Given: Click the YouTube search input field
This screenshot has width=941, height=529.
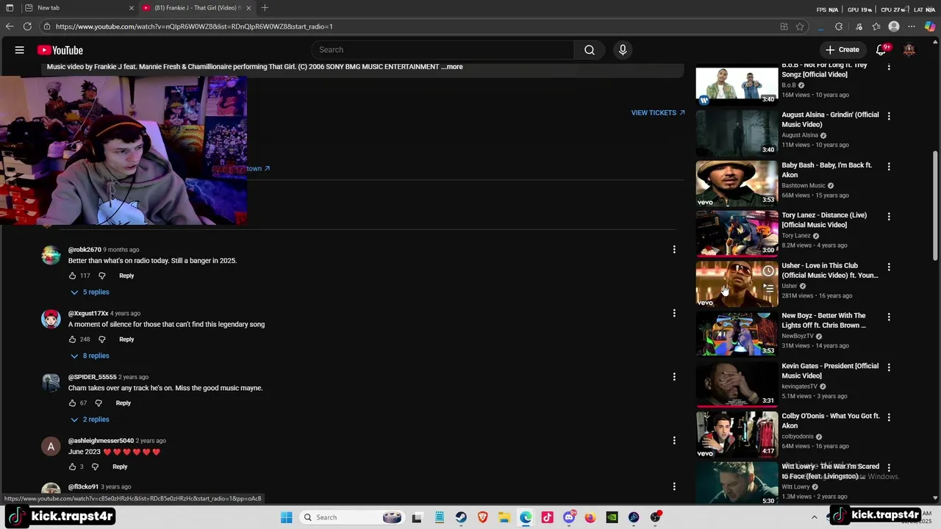Looking at the screenshot, I should [443, 50].
